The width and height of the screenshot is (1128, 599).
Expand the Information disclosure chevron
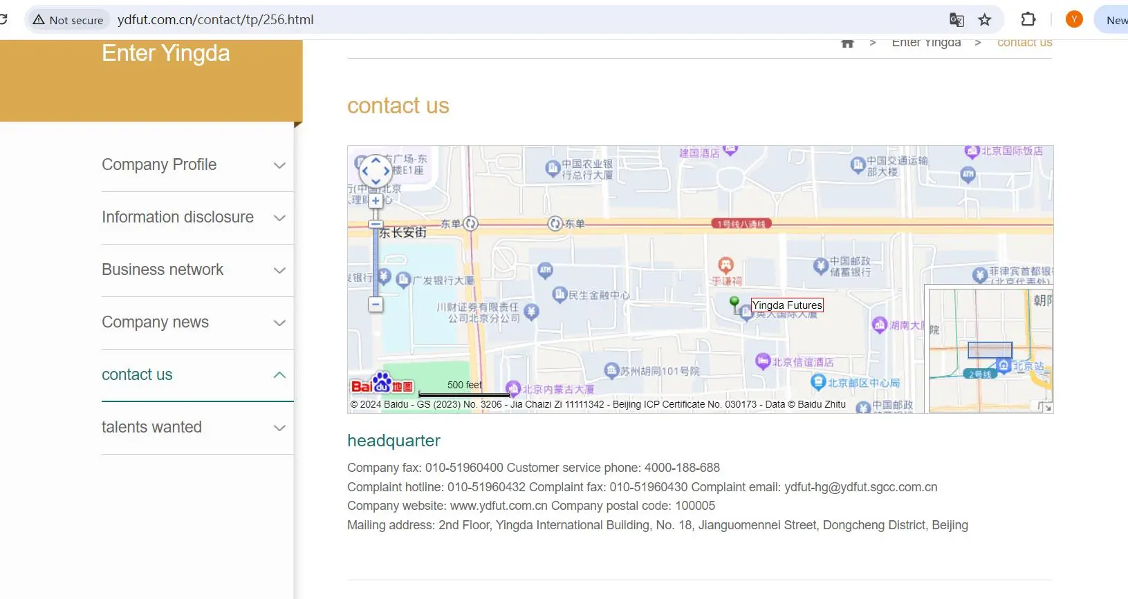pyautogui.click(x=279, y=218)
